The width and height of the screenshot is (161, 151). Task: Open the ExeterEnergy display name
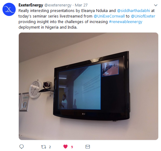point(31,5)
